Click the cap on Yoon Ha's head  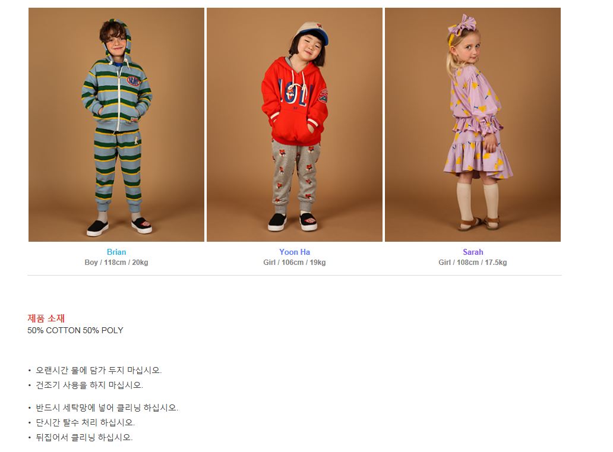point(311,33)
